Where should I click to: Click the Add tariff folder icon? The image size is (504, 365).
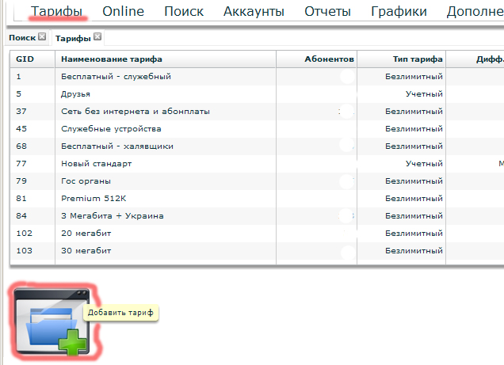tap(52, 323)
